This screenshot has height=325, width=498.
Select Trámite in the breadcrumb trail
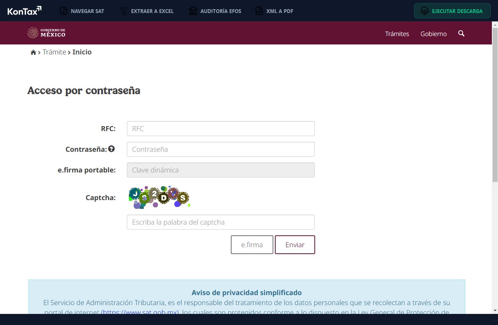[54, 52]
